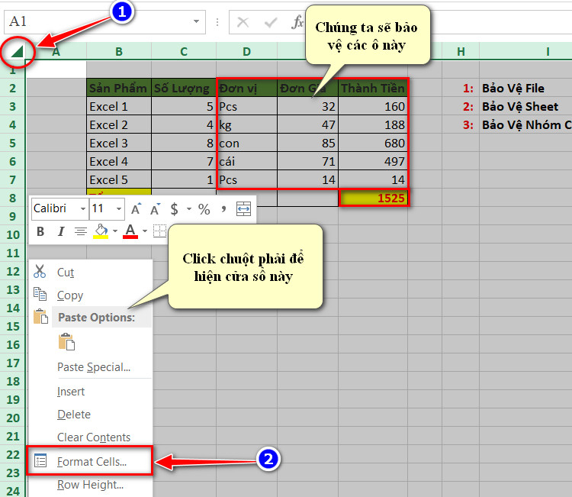Toggle Italic in mini toolbar

click(61, 231)
